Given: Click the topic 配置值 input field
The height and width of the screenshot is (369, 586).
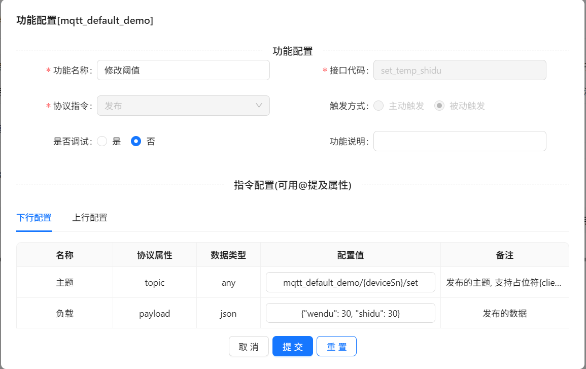Looking at the screenshot, I should [350, 282].
